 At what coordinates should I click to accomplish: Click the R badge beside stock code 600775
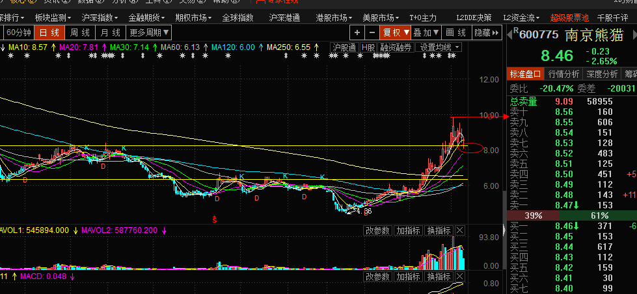click(516, 31)
